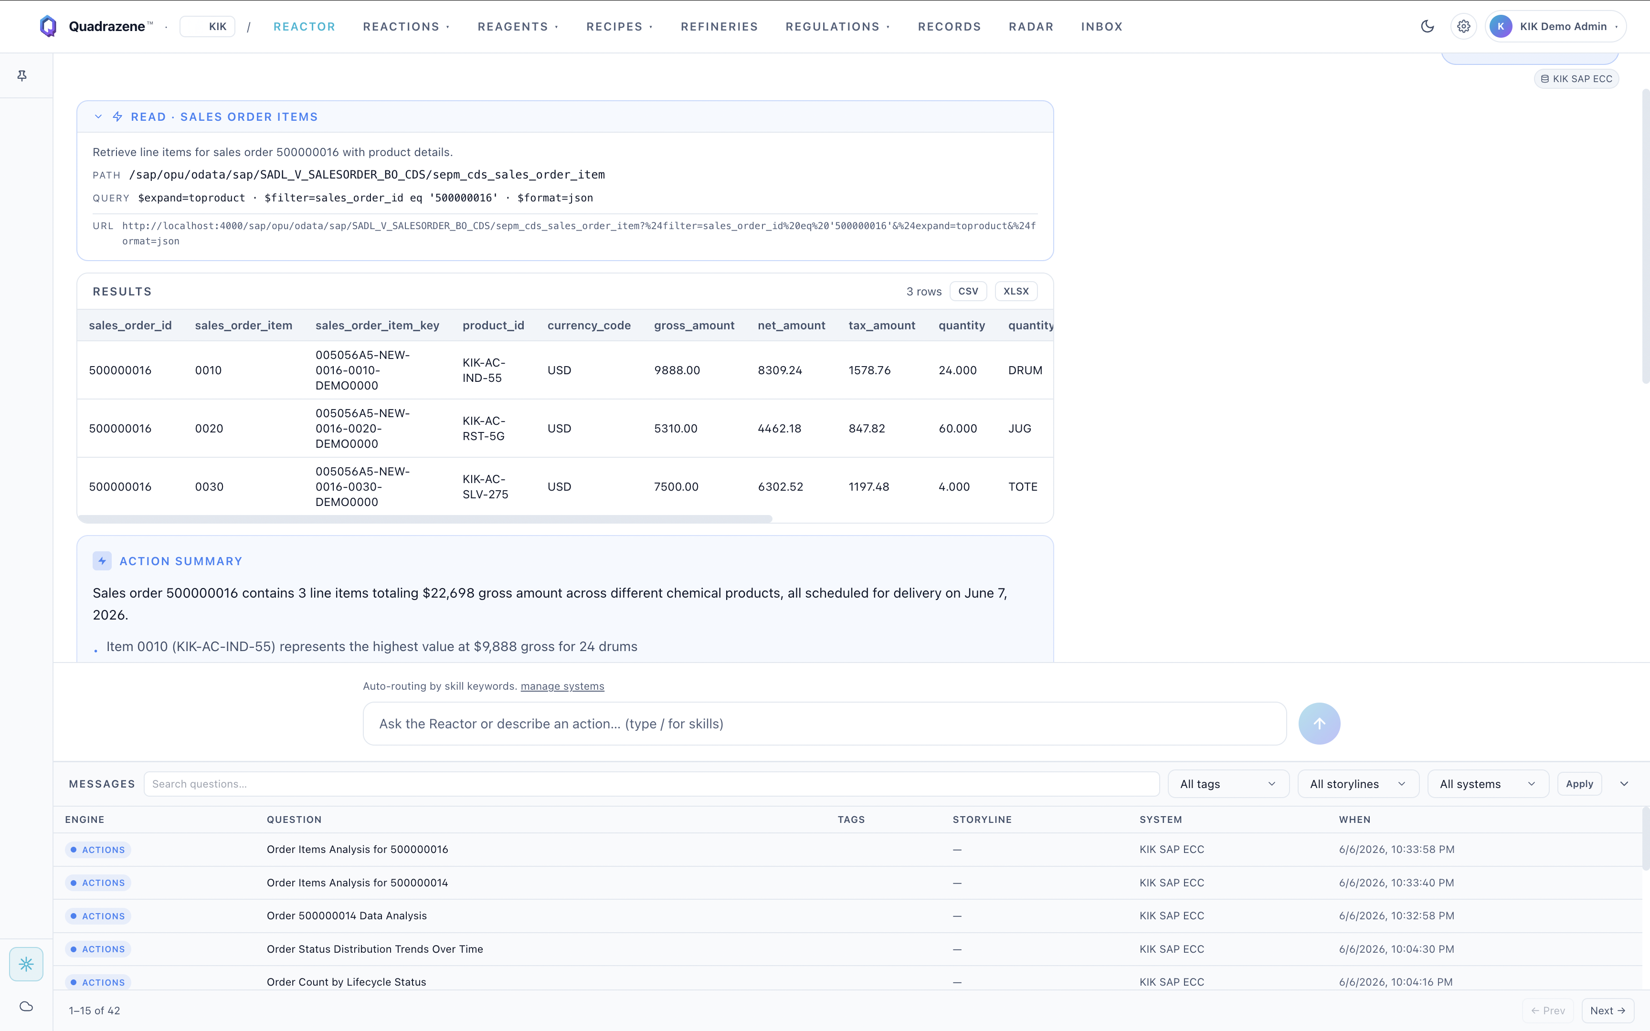The height and width of the screenshot is (1031, 1650).
Task: Open the All storylines filter dropdown
Action: tap(1357, 784)
